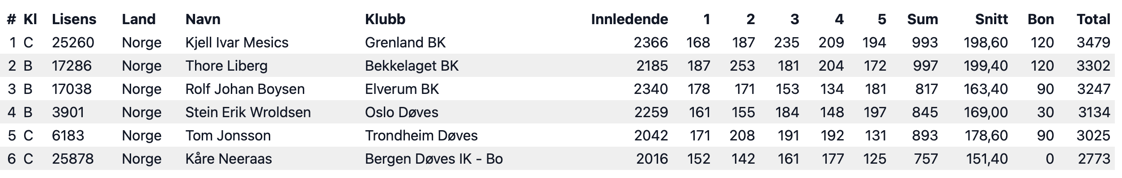Click the Snitt column header
The height and width of the screenshot is (178, 1122).
[x=991, y=19]
